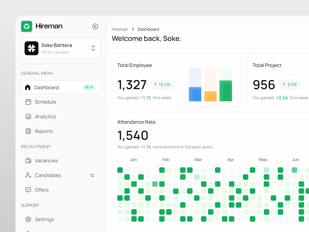309x232 pixels.
Task: Click the +1.7k gain link
Action: click(x=146, y=98)
